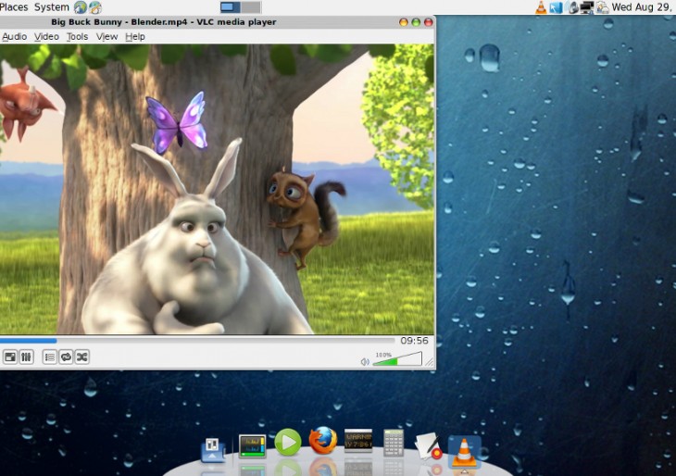
Task: Toggle VLC fullscreen button in controls
Action: click(10, 357)
